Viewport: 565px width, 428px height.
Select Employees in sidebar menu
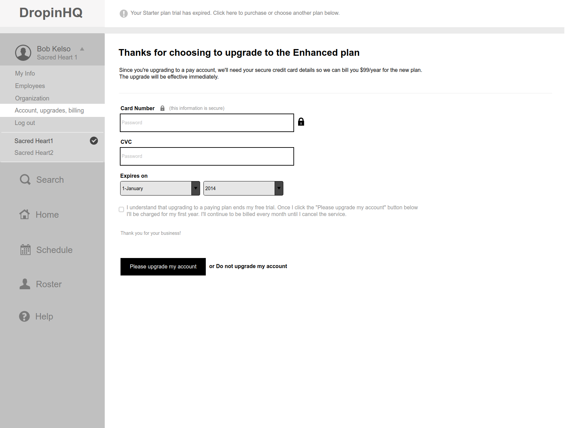(x=30, y=86)
